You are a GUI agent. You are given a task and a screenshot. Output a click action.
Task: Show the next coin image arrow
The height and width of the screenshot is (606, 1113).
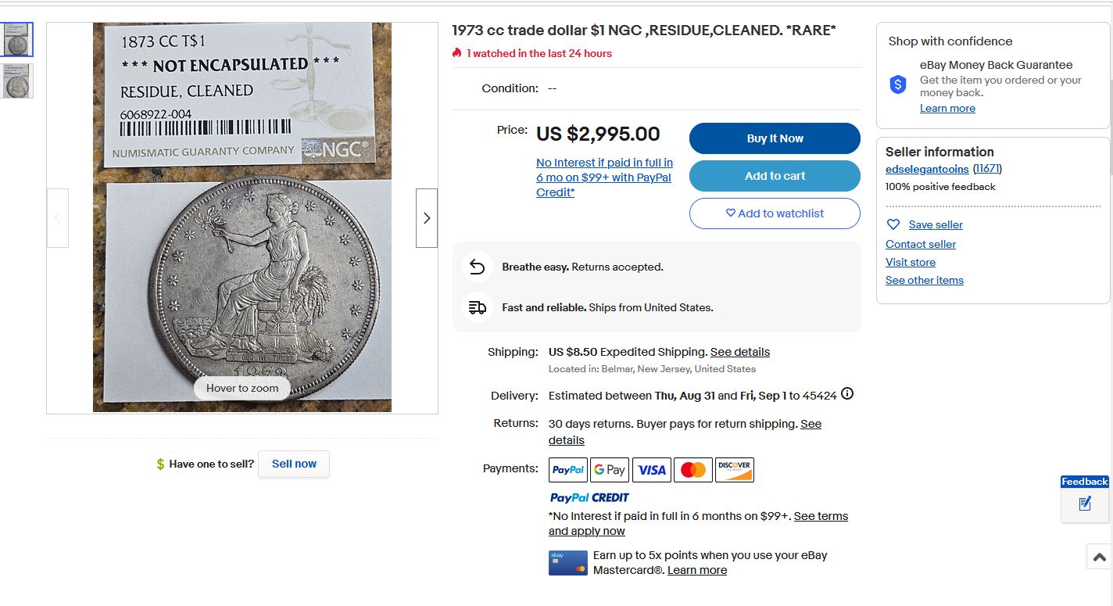pyautogui.click(x=427, y=218)
